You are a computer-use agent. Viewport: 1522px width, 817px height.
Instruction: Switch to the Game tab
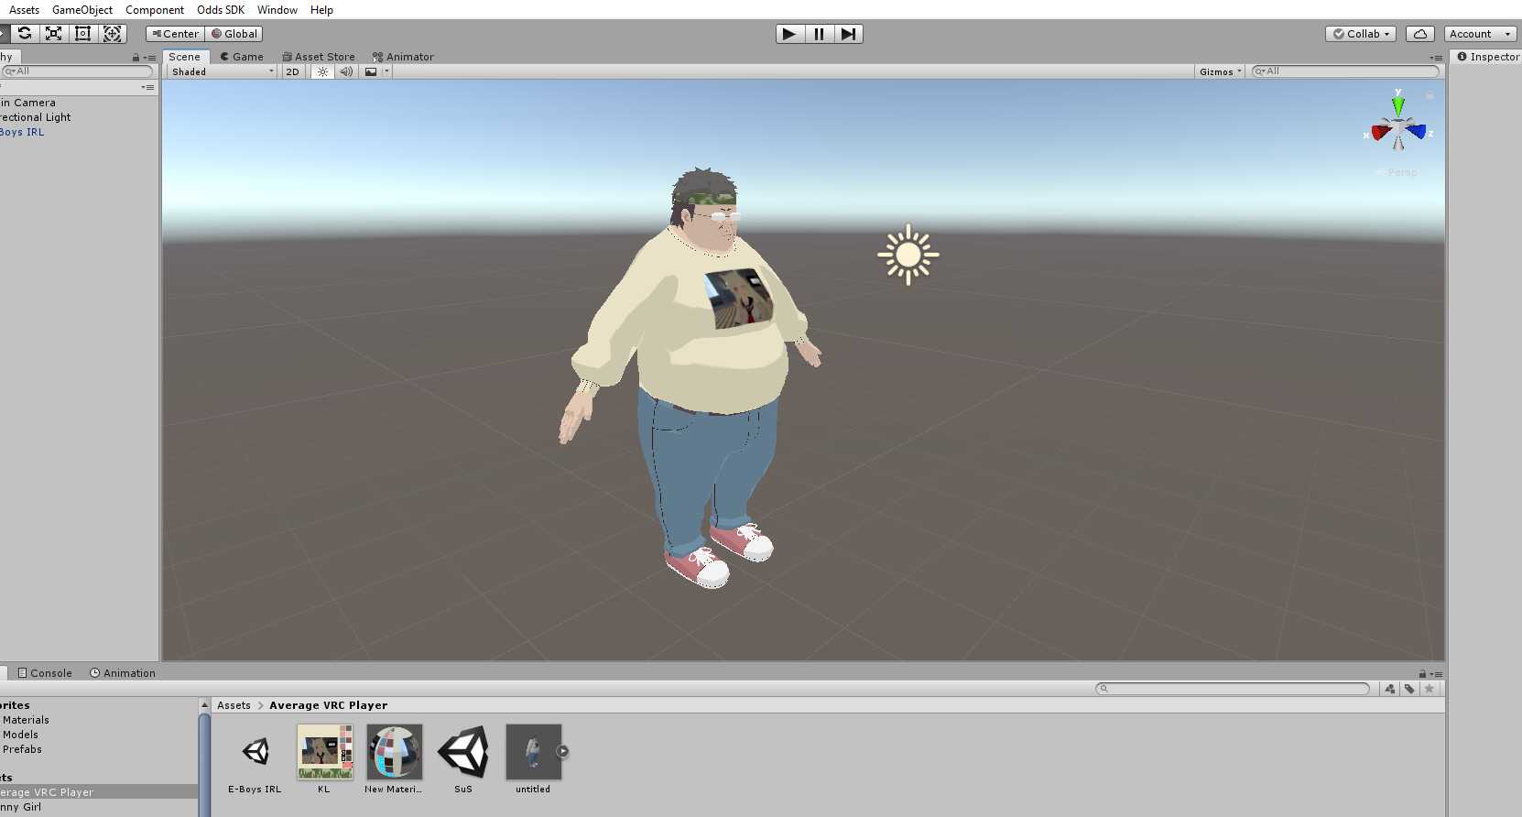pos(242,57)
